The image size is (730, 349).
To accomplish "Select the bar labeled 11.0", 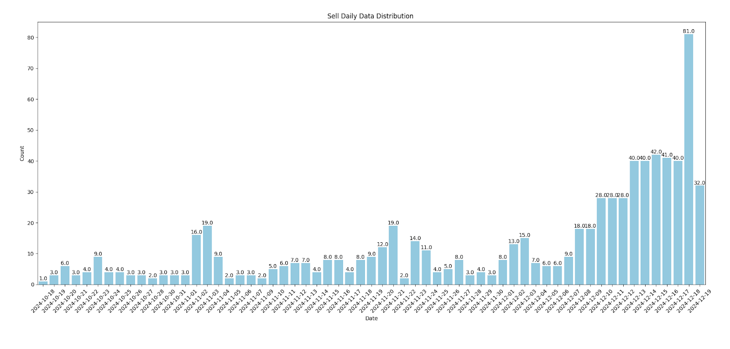I will coord(426,267).
